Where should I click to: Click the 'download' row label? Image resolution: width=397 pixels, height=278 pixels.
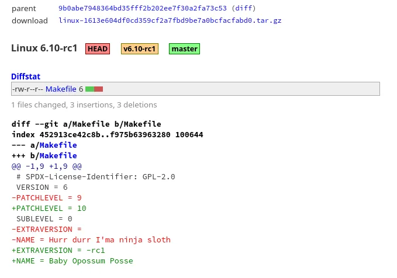pyautogui.click(x=30, y=21)
